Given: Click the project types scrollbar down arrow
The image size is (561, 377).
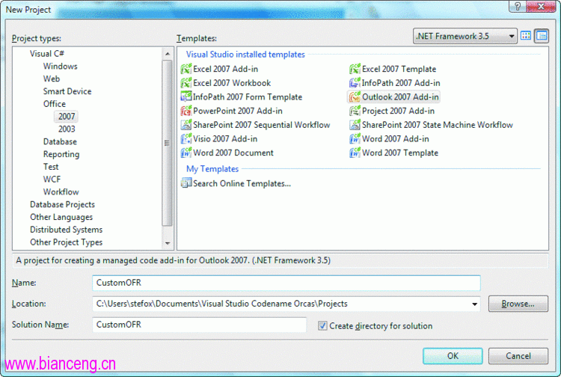Looking at the screenshot, I should coord(168,243).
